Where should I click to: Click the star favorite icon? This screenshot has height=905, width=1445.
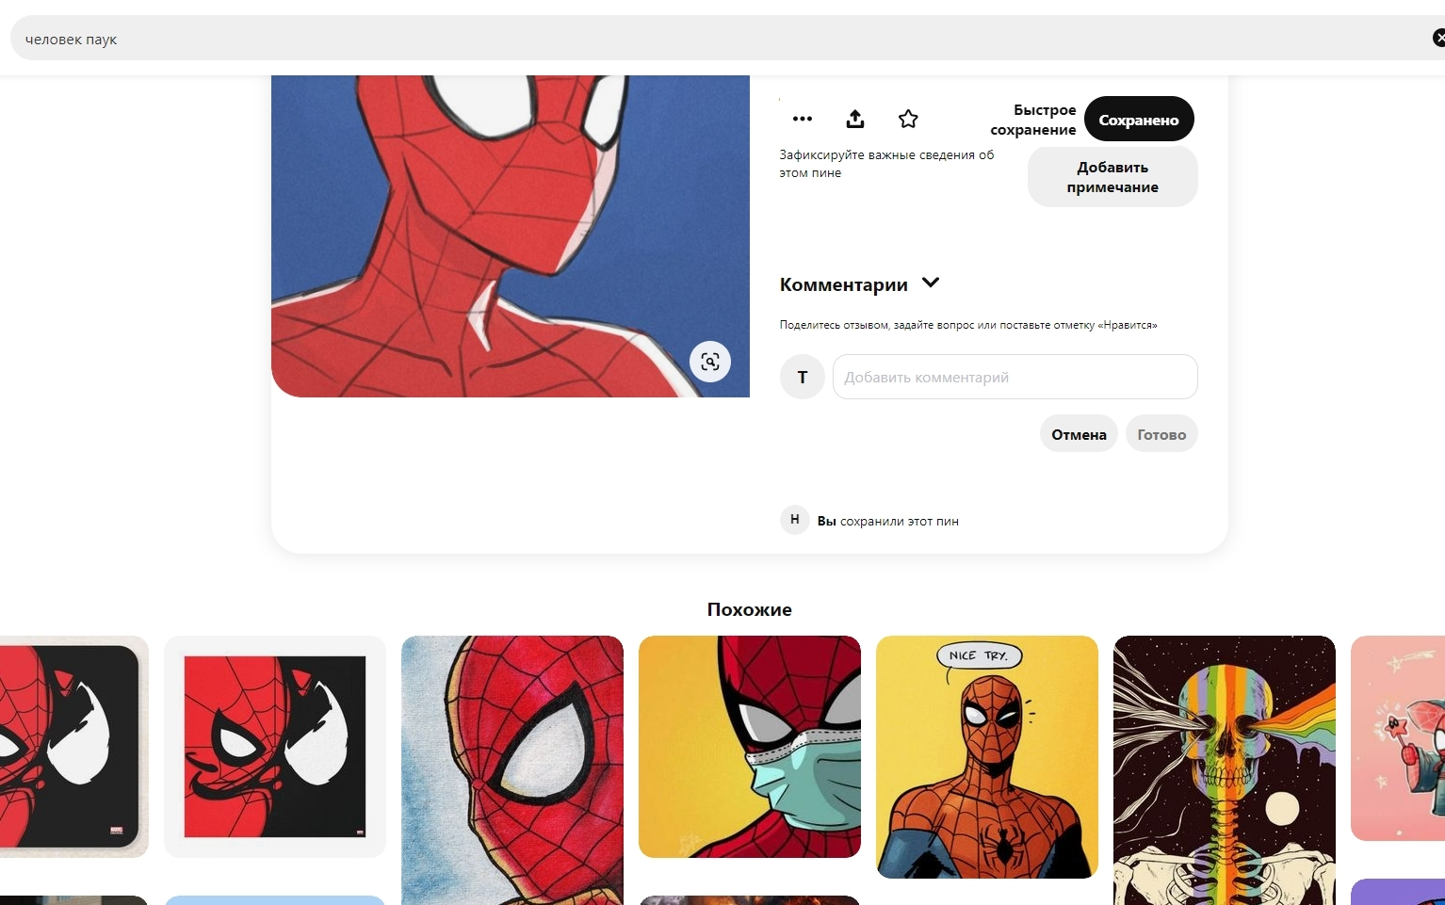(908, 119)
